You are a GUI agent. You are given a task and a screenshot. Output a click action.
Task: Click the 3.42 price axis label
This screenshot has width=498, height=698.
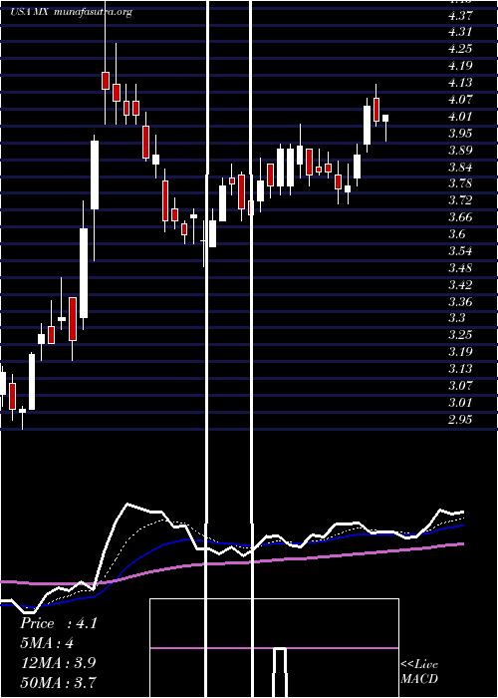[460, 285]
